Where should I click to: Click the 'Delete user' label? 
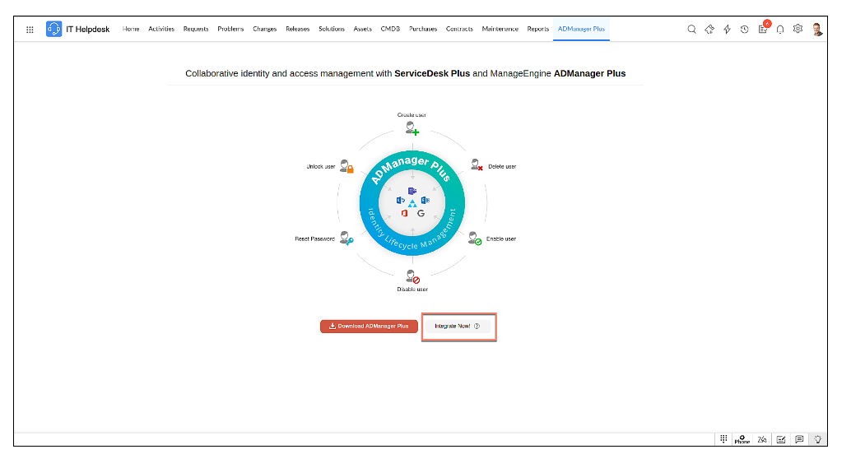coord(502,166)
